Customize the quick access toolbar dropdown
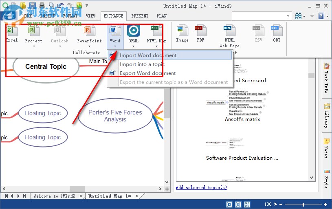The width and height of the screenshot is (332, 209). click(x=87, y=6)
